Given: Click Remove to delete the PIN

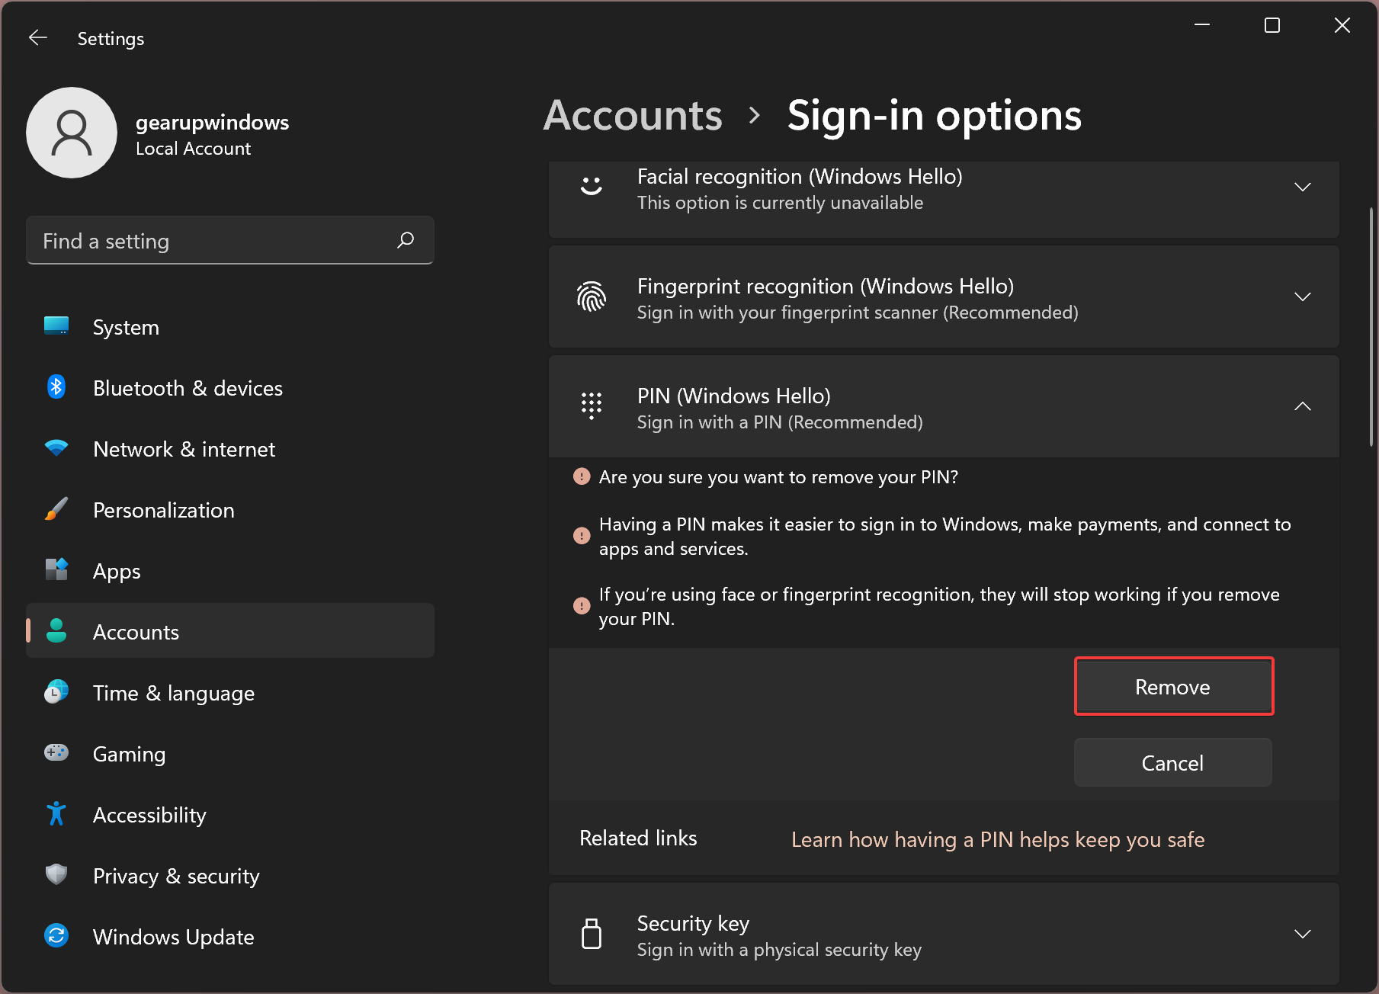Looking at the screenshot, I should (1173, 687).
